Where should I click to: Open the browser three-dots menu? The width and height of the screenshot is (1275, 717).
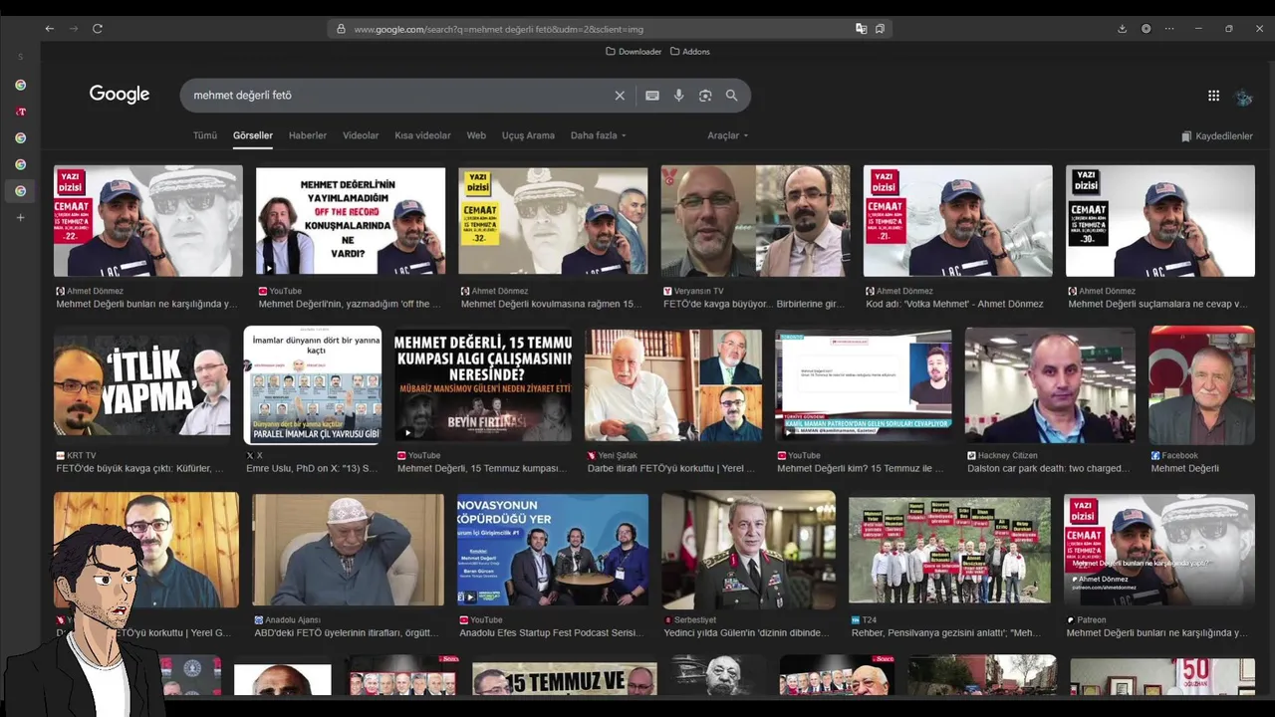[x=1170, y=29]
